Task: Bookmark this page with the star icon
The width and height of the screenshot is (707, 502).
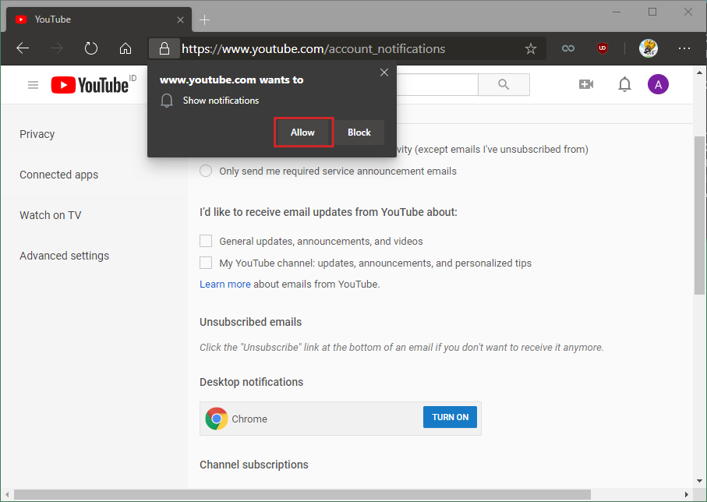Action: coord(531,48)
